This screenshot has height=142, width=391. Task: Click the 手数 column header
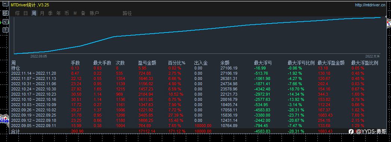tap(75, 63)
